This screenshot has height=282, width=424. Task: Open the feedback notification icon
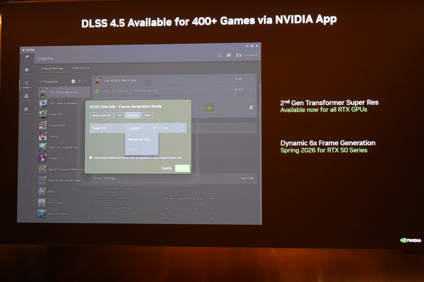[x=228, y=55]
